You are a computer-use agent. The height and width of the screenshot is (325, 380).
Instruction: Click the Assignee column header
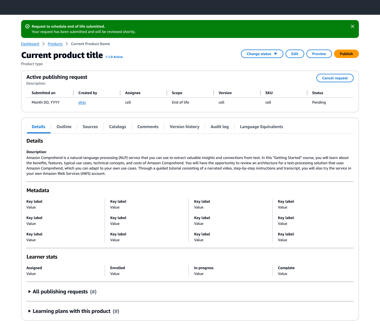[x=133, y=93]
